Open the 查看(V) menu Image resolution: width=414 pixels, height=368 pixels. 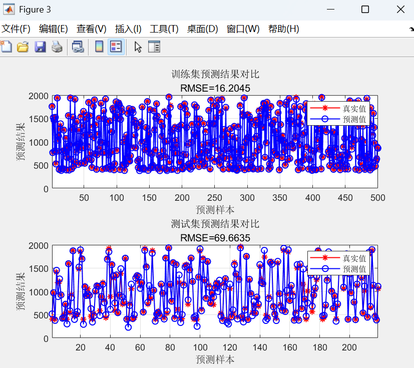[91, 29]
